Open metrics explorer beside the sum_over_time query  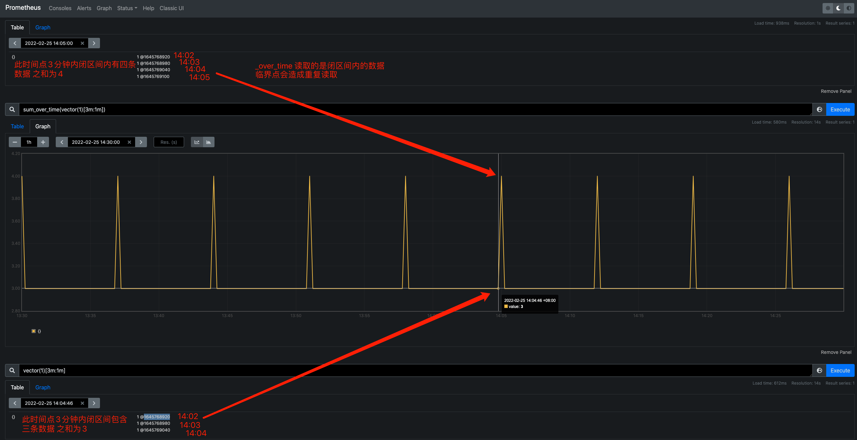(819, 109)
